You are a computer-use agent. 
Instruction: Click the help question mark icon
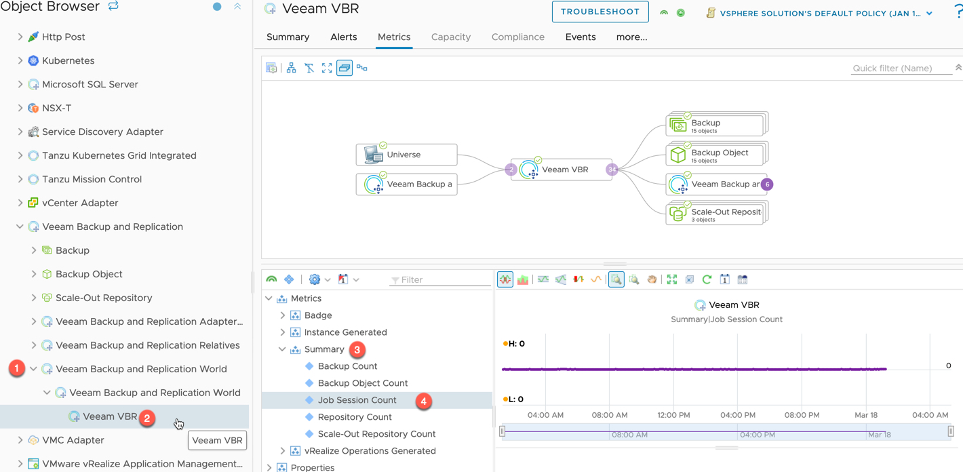[x=958, y=12]
